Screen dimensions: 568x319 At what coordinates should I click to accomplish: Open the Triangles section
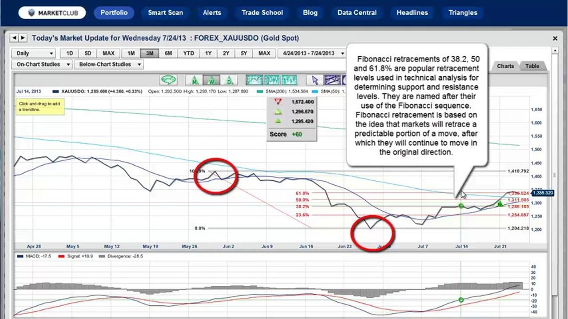click(463, 12)
